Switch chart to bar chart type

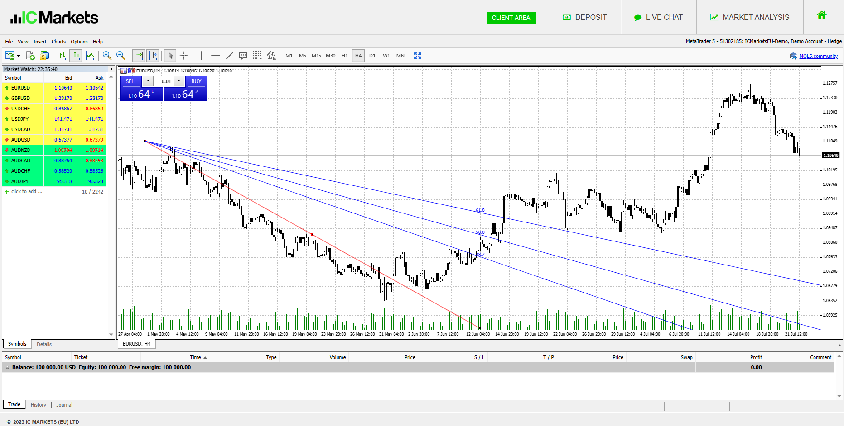[x=62, y=56]
